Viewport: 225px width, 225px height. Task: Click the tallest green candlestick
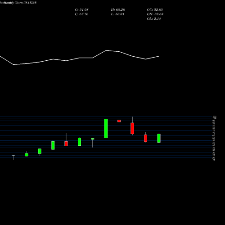coord(106,128)
